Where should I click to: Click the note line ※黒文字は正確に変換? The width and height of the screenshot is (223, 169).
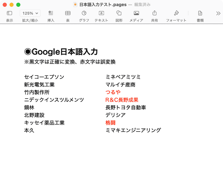tap(70, 62)
